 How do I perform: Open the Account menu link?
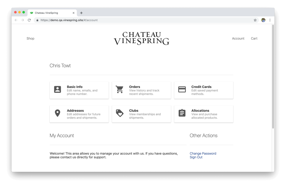click(x=238, y=38)
